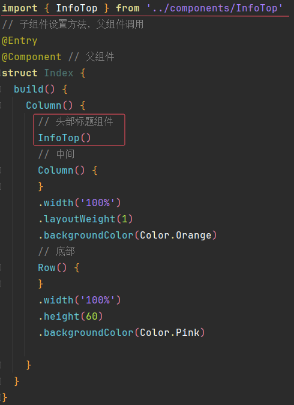The width and height of the screenshot is (294, 405).
Task: Click the InfoTop name in import braces
Action: (x=77, y=8)
